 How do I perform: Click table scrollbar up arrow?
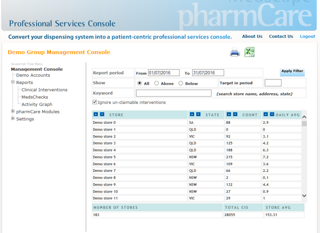(304, 117)
